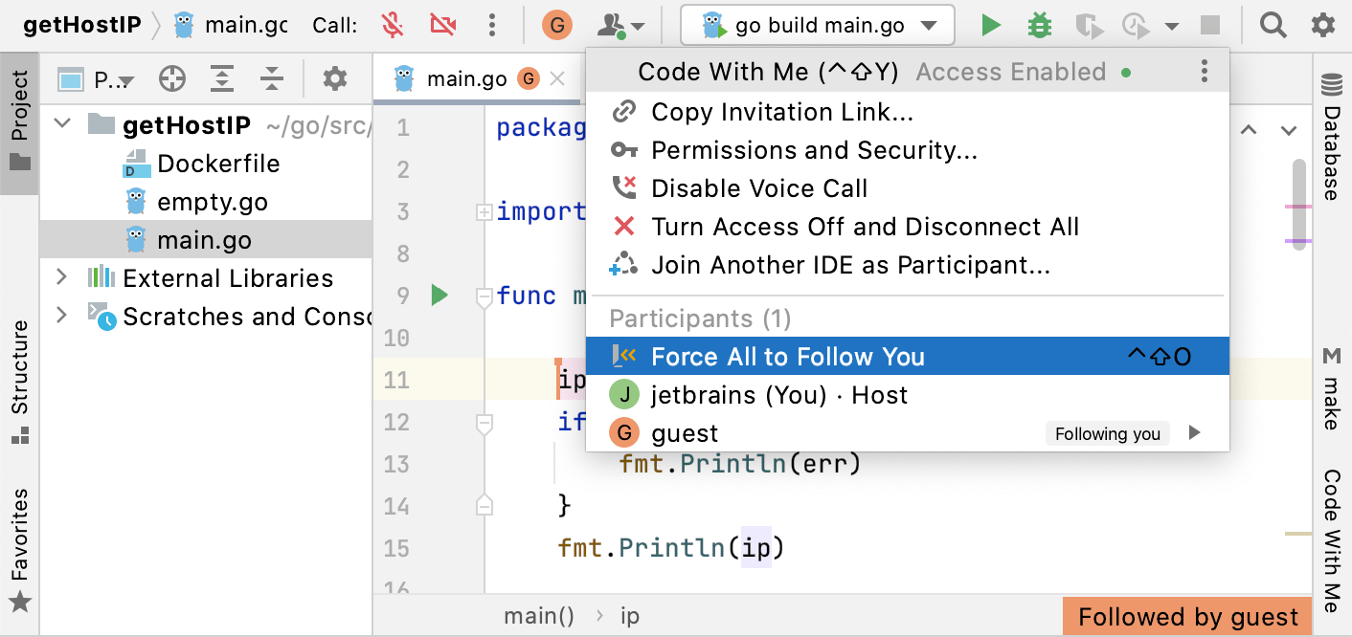Toggle the camera off icon
1352x637 pixels.
pos(442,26)
